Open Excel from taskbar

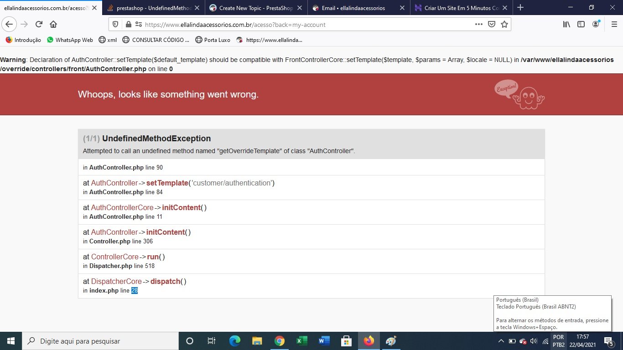tap(302, 341)
